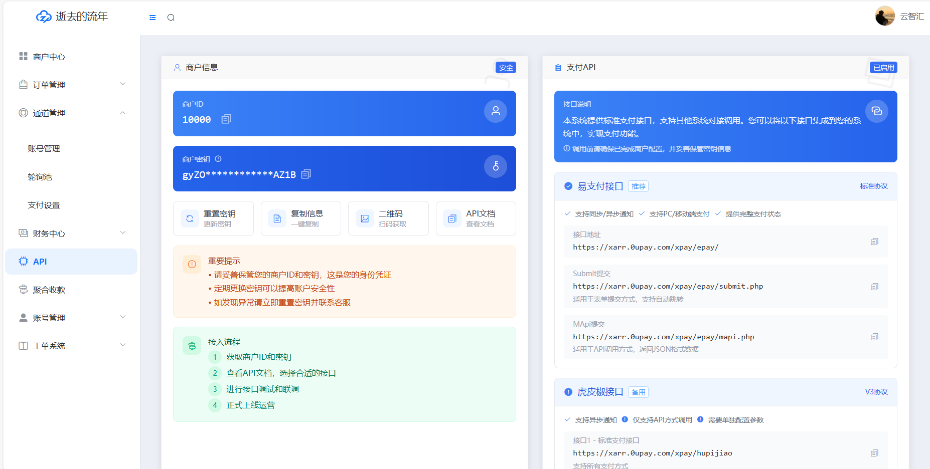Open the 轮询池 submenu item

(40, 177)
